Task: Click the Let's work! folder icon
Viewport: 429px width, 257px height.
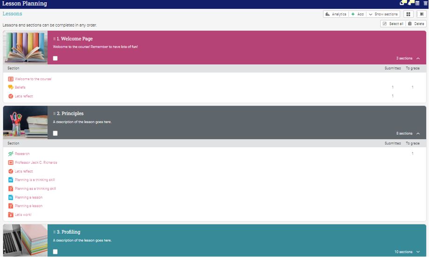Action: 11,215
